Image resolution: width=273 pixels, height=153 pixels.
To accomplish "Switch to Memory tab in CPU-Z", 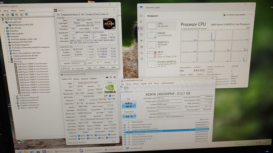I will (x=75, y=15).
